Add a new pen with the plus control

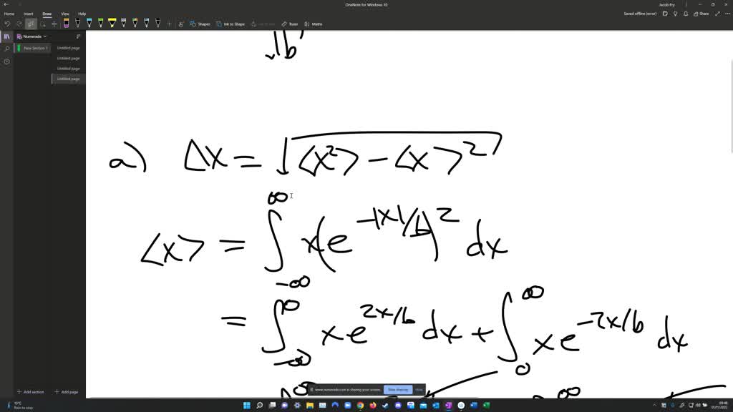point(169,24)
